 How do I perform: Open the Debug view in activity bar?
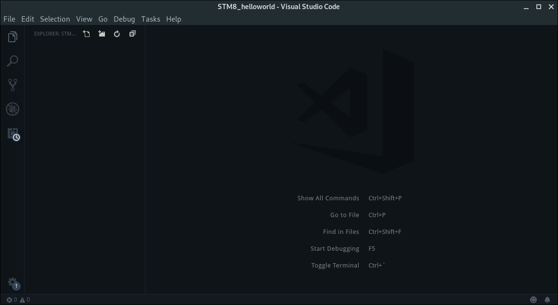click(x=13, y=110)
